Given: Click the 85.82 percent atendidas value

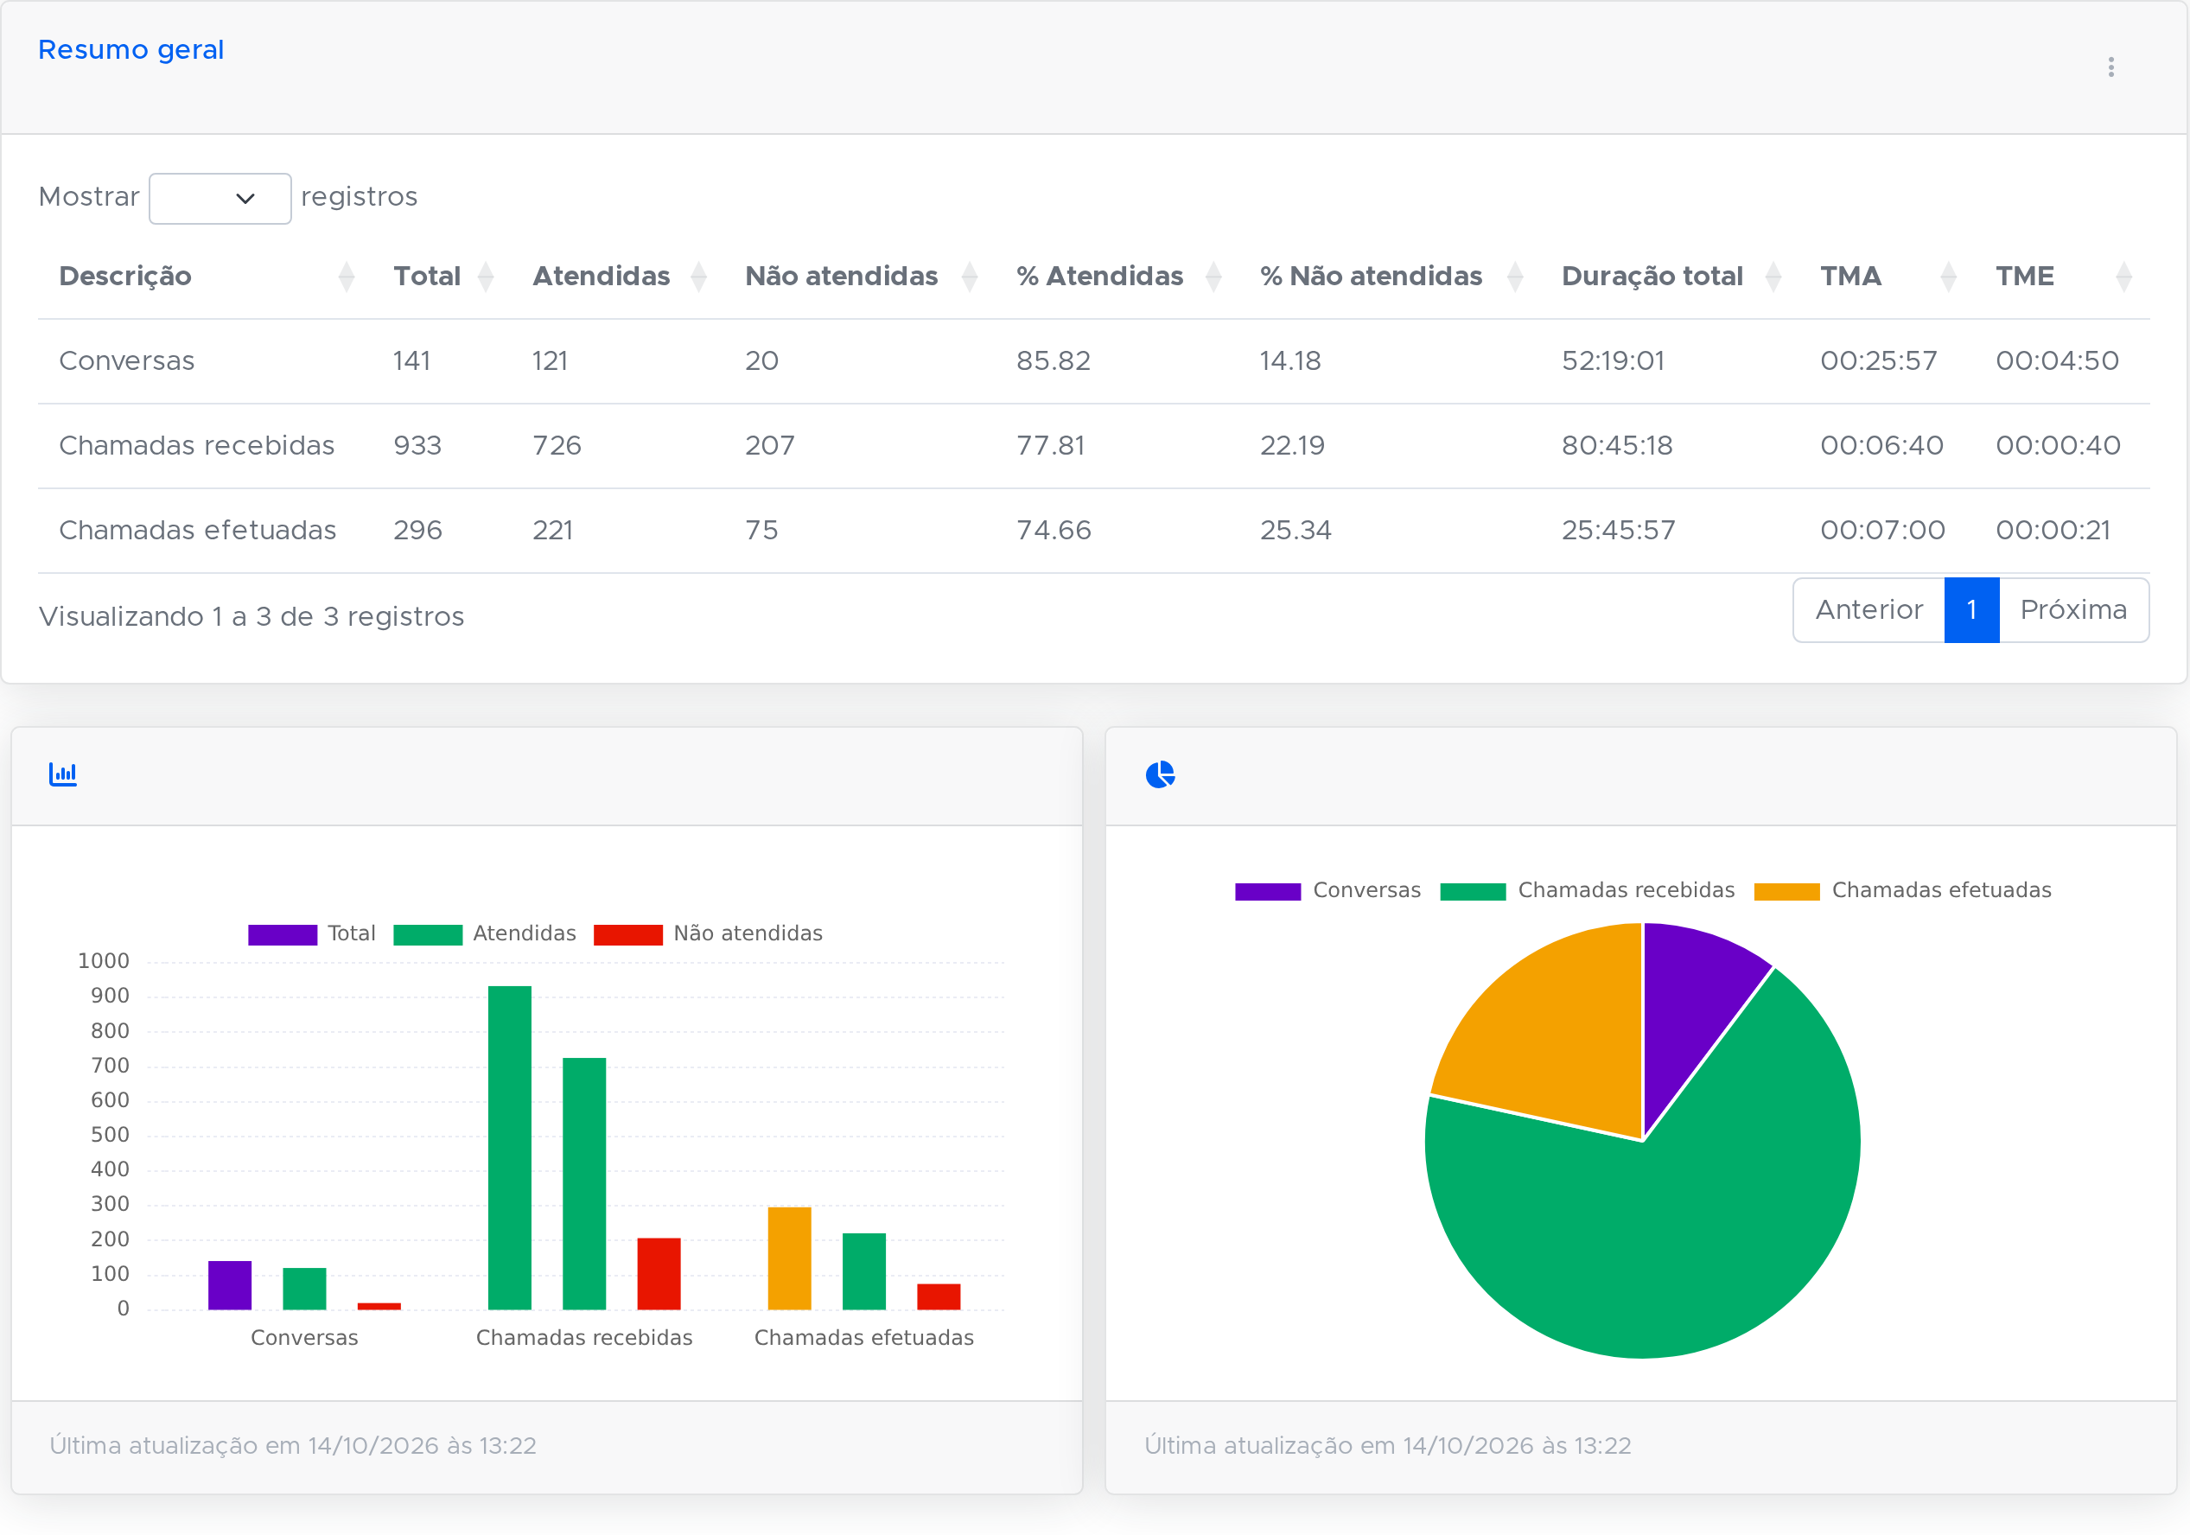Looking at the screenshot, I should coord(1053,361).
